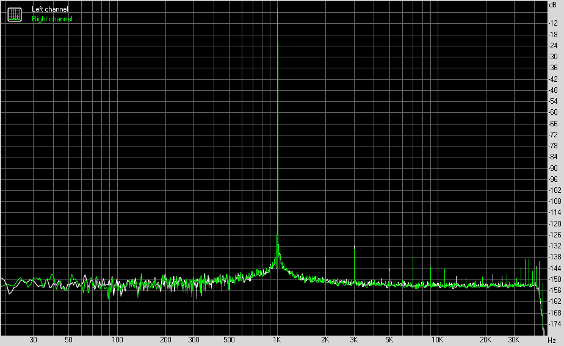Click the 10K frequency axis label

(437, 339)
